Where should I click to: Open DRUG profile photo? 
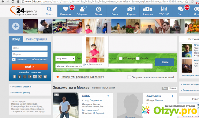click(x=66, y=106)
